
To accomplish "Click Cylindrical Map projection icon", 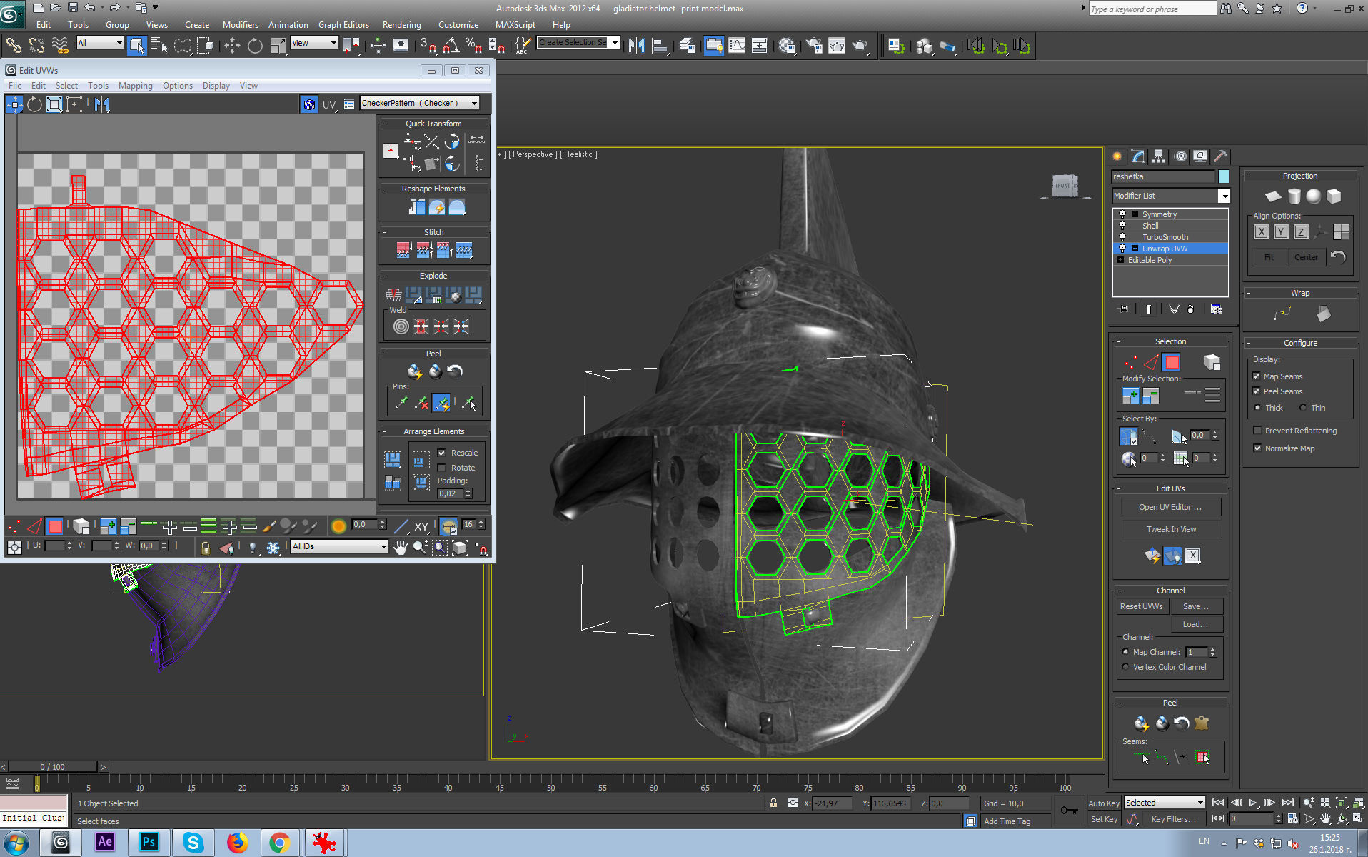I will tap(1294, 196).
